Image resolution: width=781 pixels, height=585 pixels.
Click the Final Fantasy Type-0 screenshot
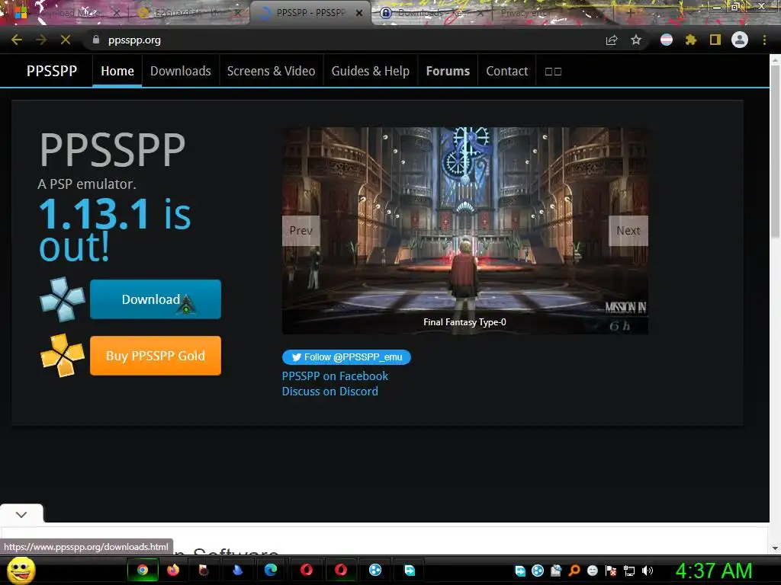(465, 230)
